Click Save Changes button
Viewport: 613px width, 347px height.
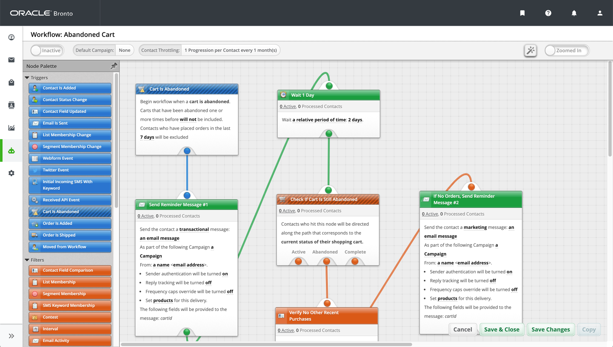pyautogui.click(x=550, y=329)
